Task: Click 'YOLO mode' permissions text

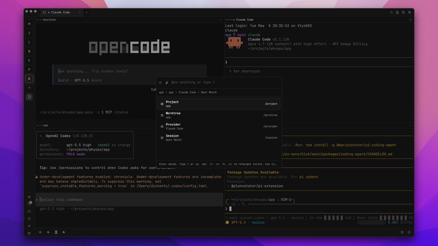Action: pyautogui.click(x=76, y=154)
